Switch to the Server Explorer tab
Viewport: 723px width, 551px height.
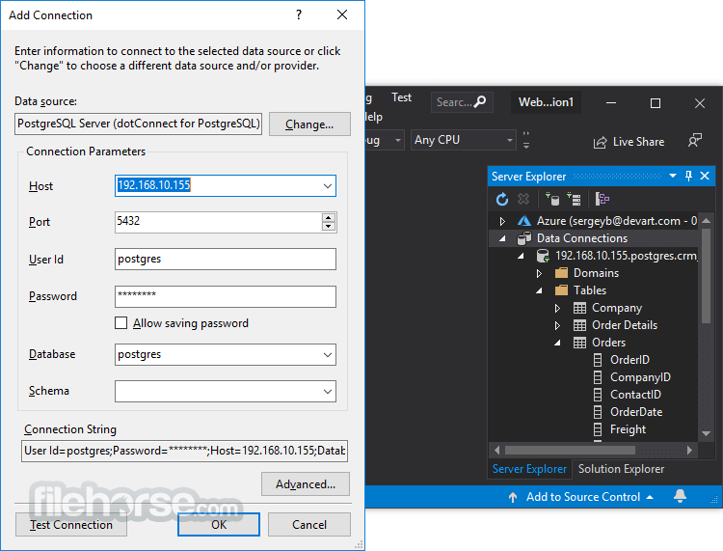[x=529, y=469]
